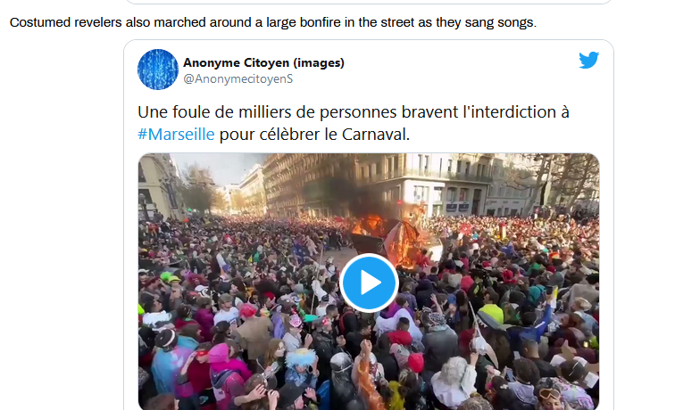Open the @AnonymecitoyenS handle link

(237, 78)
